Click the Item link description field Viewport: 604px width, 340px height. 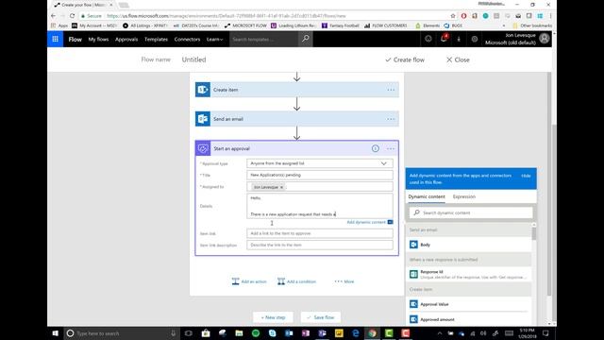point(320,245)
